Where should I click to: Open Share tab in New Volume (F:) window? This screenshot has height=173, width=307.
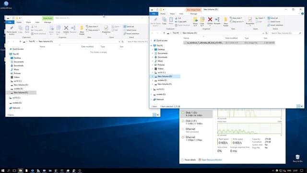28,22
